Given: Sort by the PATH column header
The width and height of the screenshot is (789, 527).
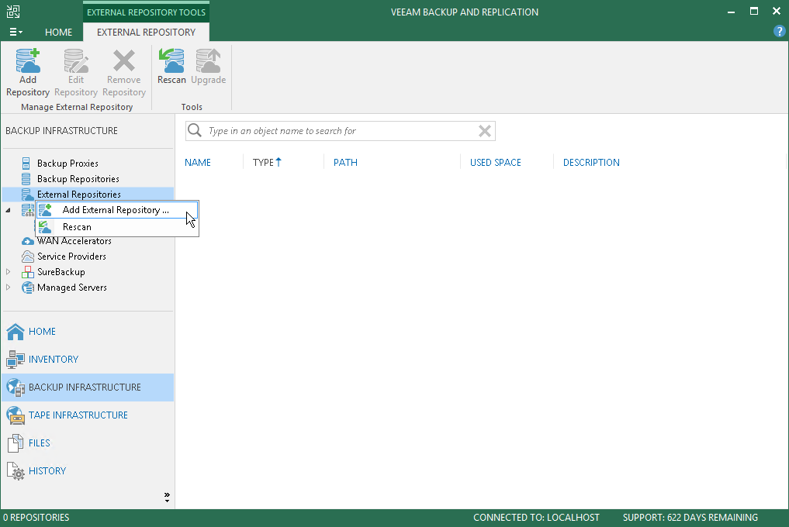Looking at the screenshot, I should [x=345, y=163].
